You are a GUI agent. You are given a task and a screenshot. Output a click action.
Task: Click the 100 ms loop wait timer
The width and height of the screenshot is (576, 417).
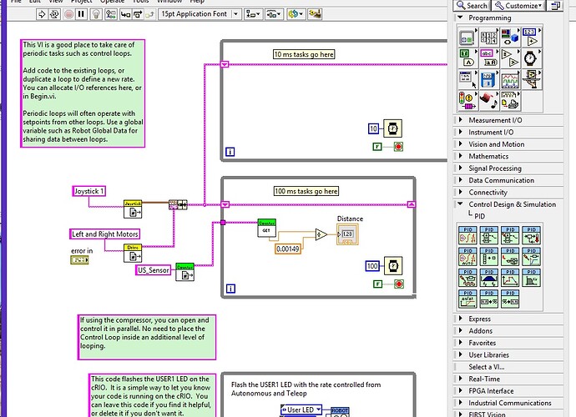point(393,266)
